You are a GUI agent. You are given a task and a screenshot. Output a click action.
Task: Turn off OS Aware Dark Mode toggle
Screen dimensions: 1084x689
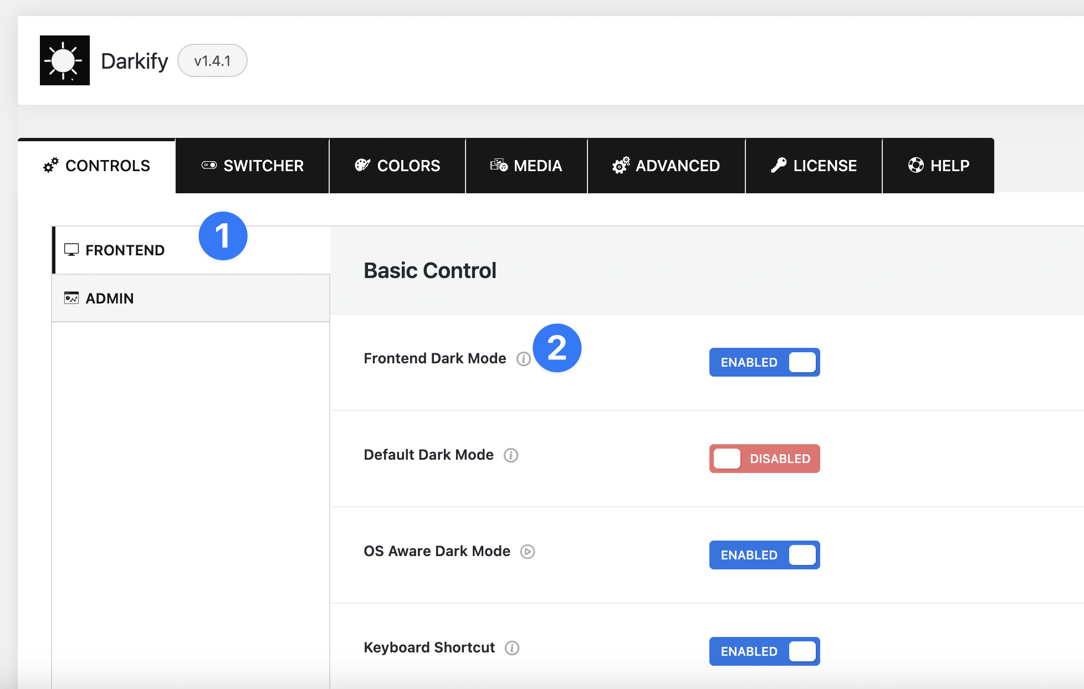click(x=764, y=555)
